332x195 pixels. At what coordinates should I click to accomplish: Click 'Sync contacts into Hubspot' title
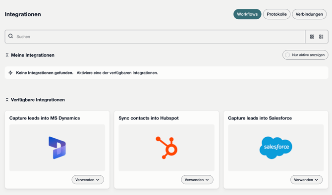(x=149, y=118)
